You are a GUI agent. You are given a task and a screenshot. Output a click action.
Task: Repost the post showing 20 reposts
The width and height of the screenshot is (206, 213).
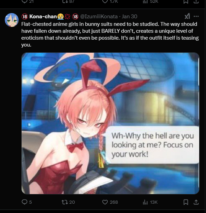tap(68, 202)
